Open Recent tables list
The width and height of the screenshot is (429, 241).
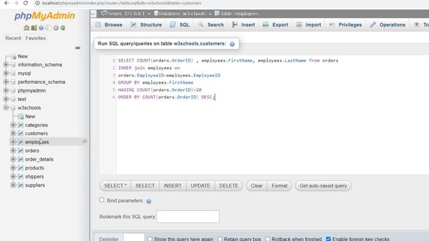13,38
